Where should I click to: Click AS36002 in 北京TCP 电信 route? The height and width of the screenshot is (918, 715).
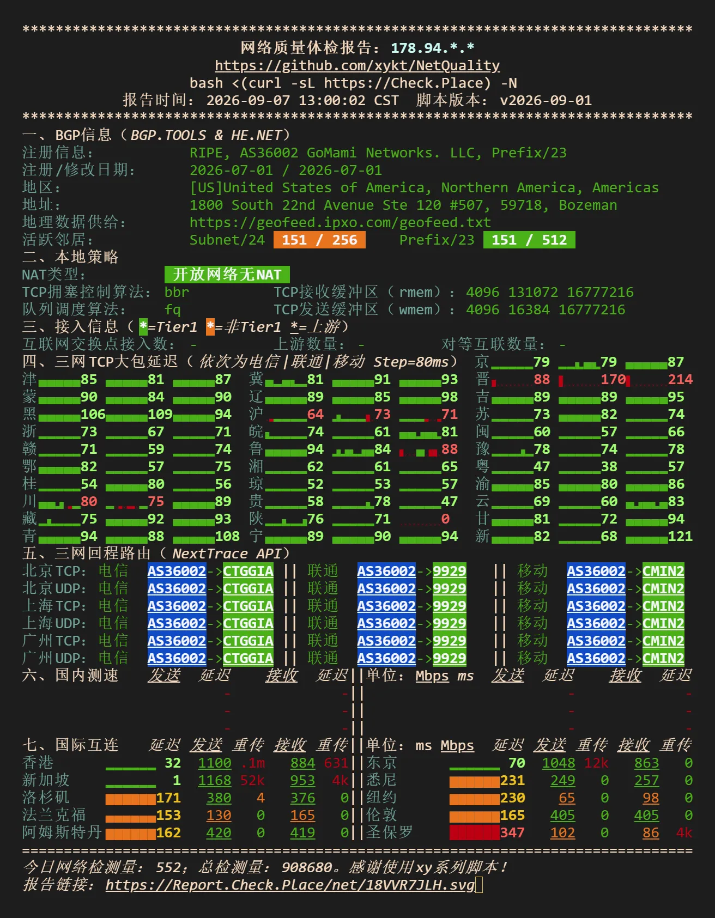click(177, 571)
